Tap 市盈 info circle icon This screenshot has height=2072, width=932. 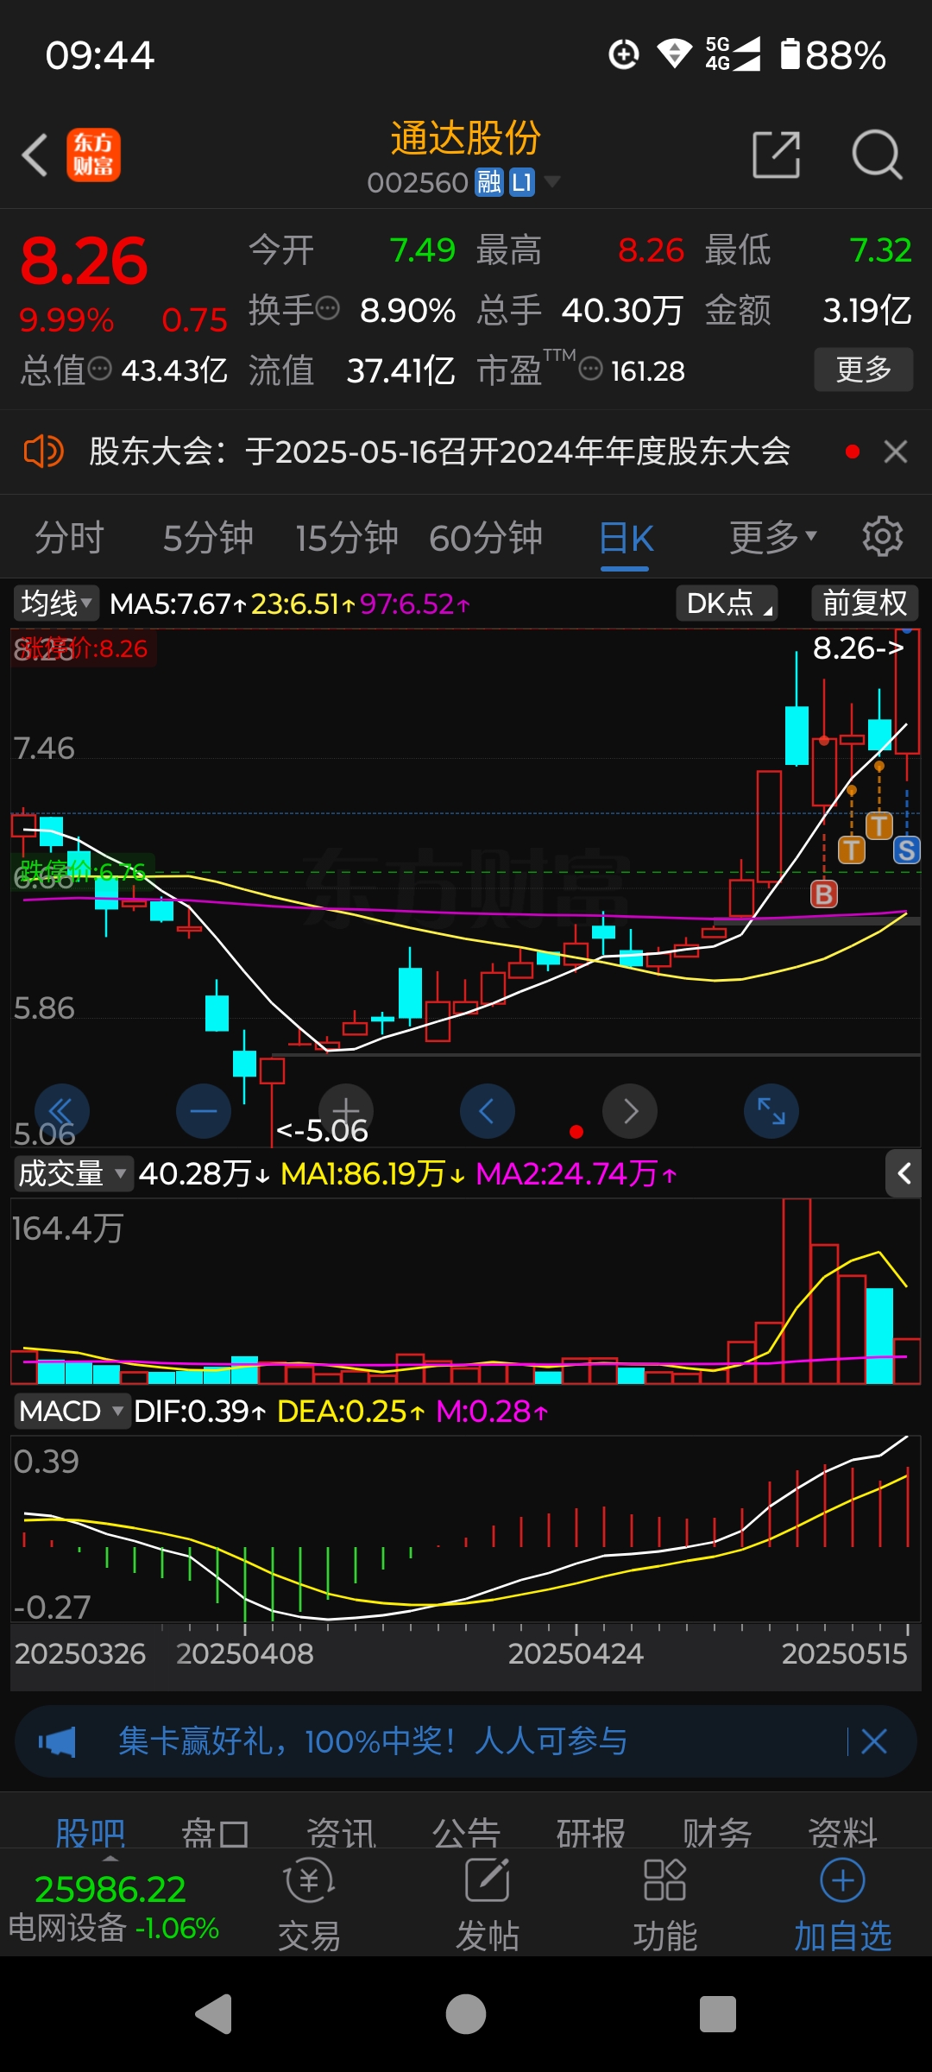pos(590,369)
